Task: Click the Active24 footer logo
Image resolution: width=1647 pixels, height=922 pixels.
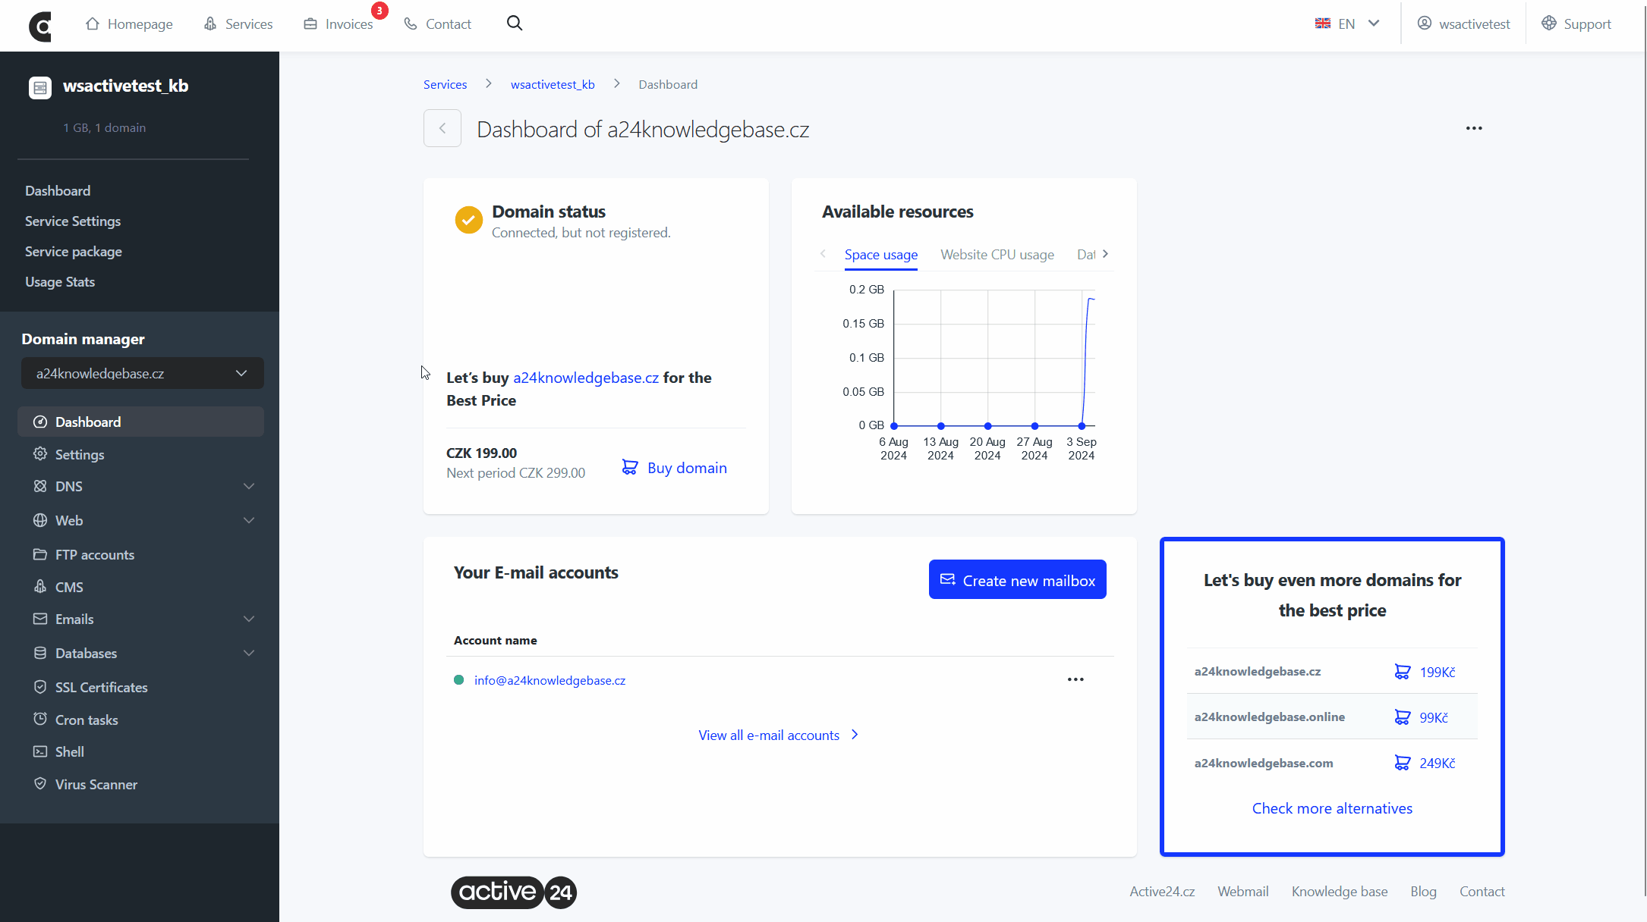Action: click(514, 892)
